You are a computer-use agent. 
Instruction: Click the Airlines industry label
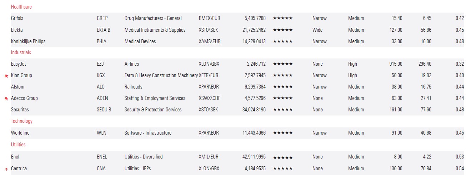pyautogui.click(x=132, y=64)
